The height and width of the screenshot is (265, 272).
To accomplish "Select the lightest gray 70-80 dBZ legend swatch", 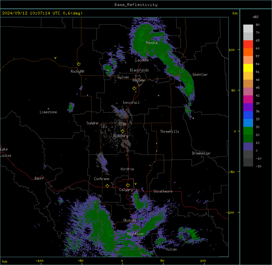I will click(x=248, y=29).
